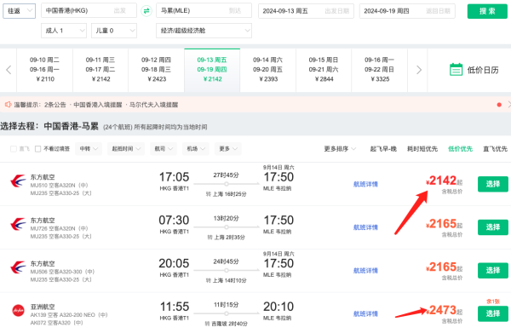Show next dates with right arrow
Screen dimensions: 511x333
tap(419, 70)
